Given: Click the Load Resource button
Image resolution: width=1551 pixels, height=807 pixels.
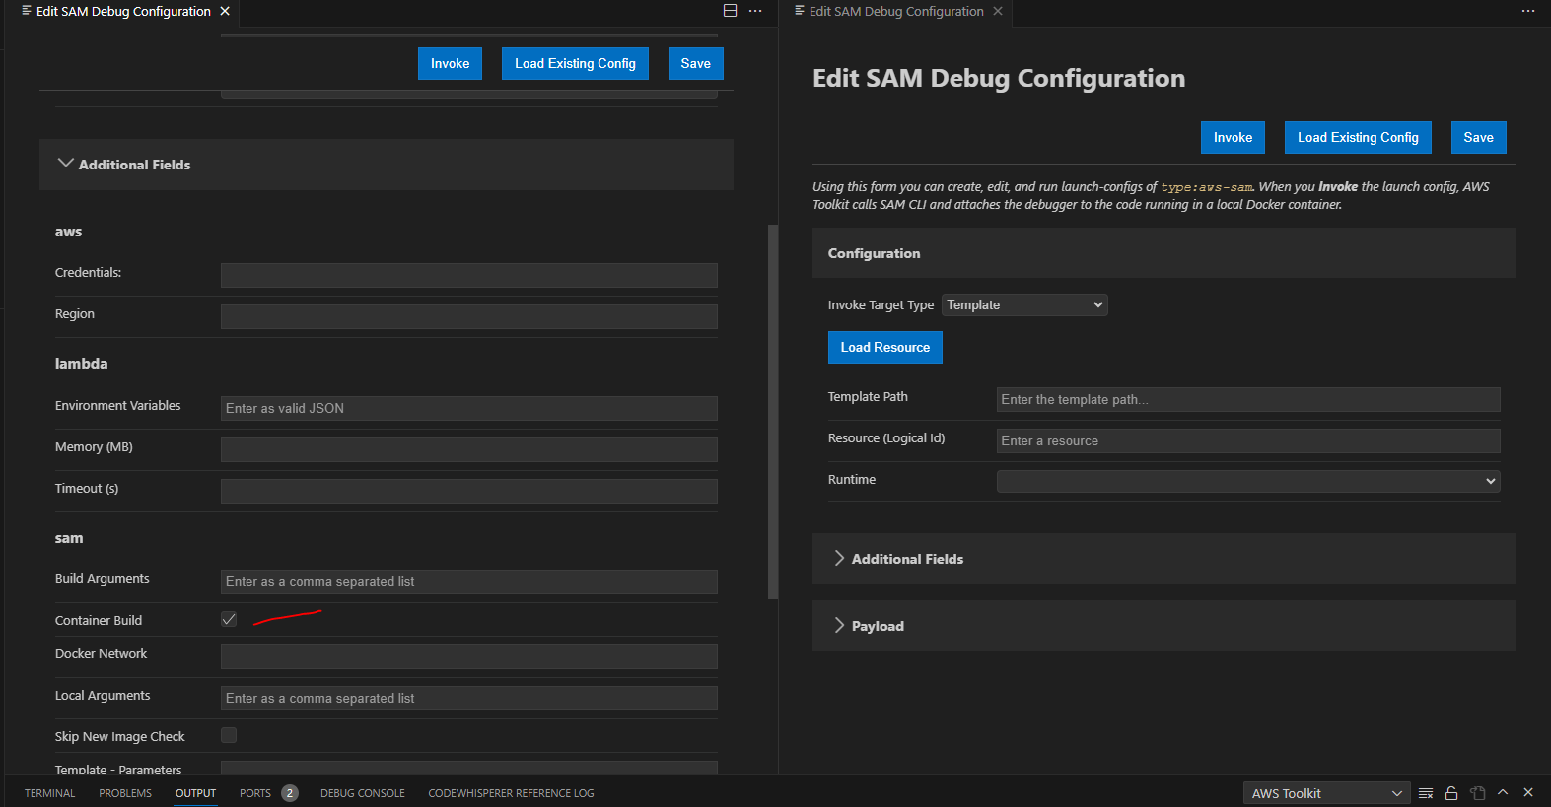Looking at the screenshot, I should 885,348.
